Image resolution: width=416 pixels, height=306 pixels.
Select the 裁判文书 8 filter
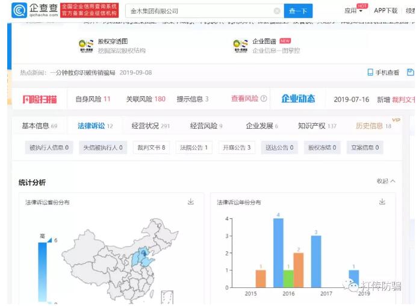151,147
